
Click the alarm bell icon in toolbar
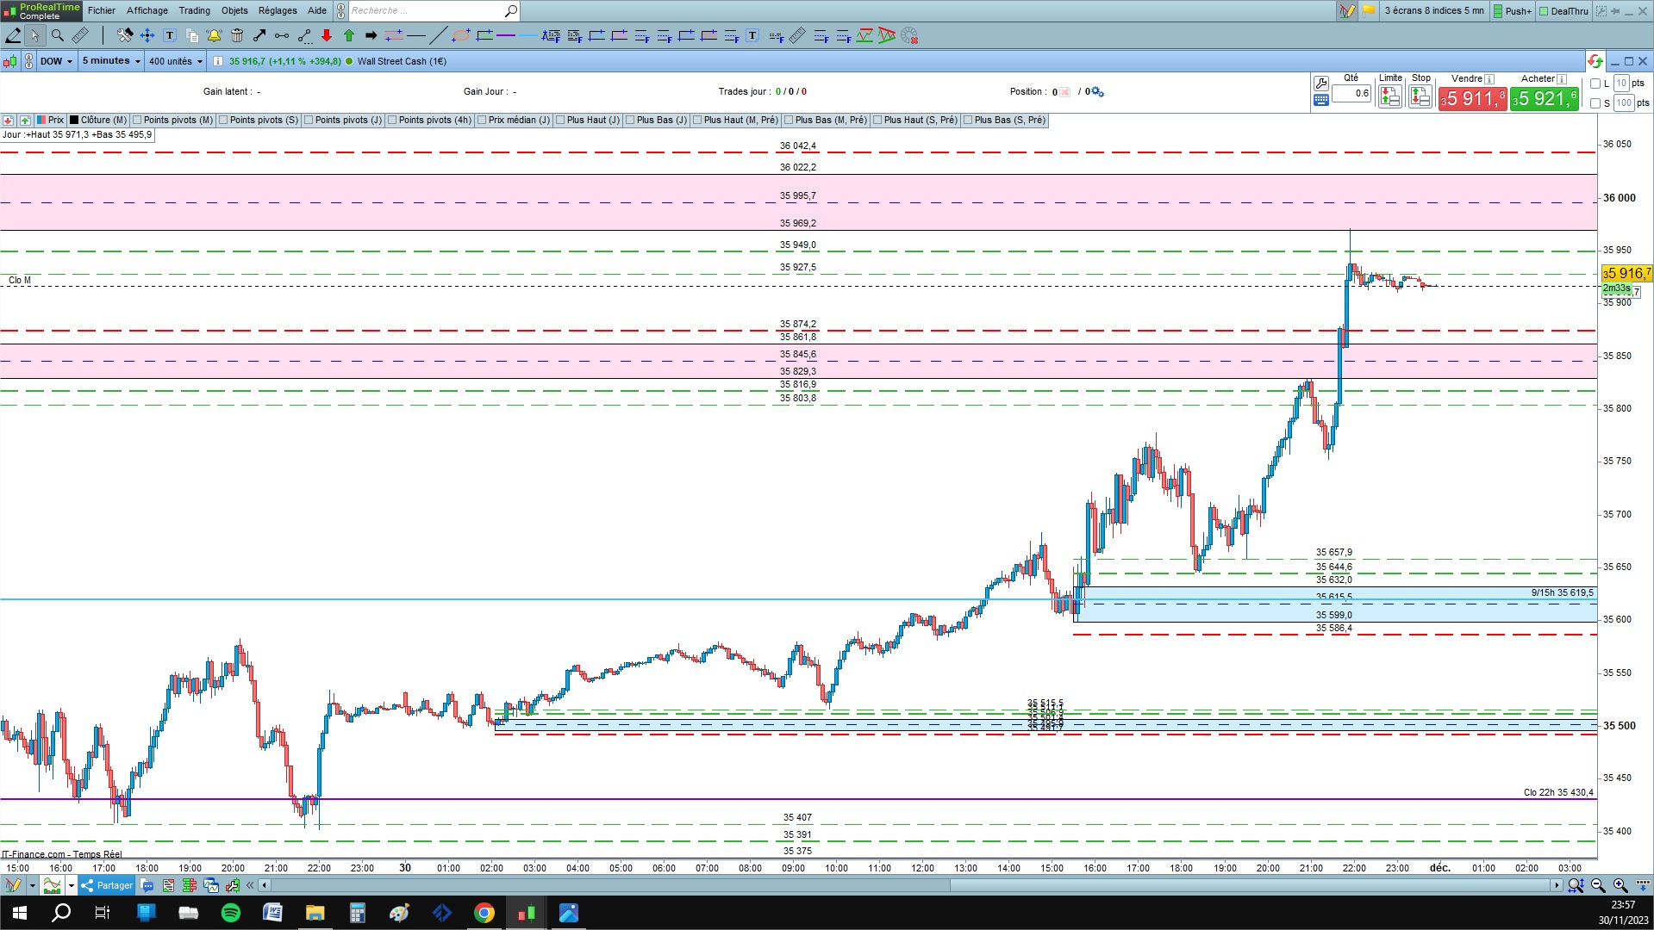click(214, 35)
